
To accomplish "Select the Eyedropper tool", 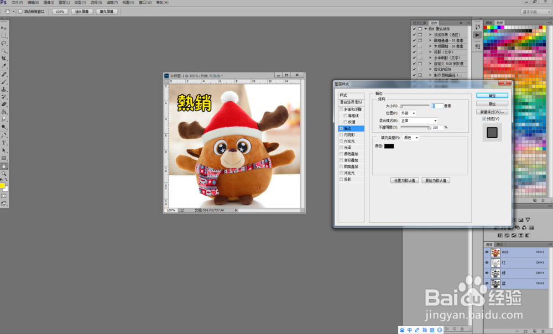I will (x=4, y=66).
